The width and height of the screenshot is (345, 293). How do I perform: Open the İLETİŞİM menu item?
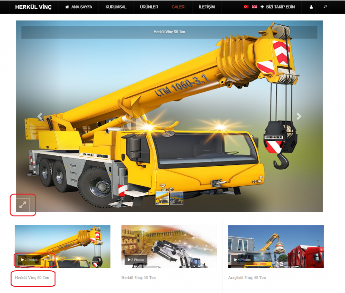(x=207, y=7)
